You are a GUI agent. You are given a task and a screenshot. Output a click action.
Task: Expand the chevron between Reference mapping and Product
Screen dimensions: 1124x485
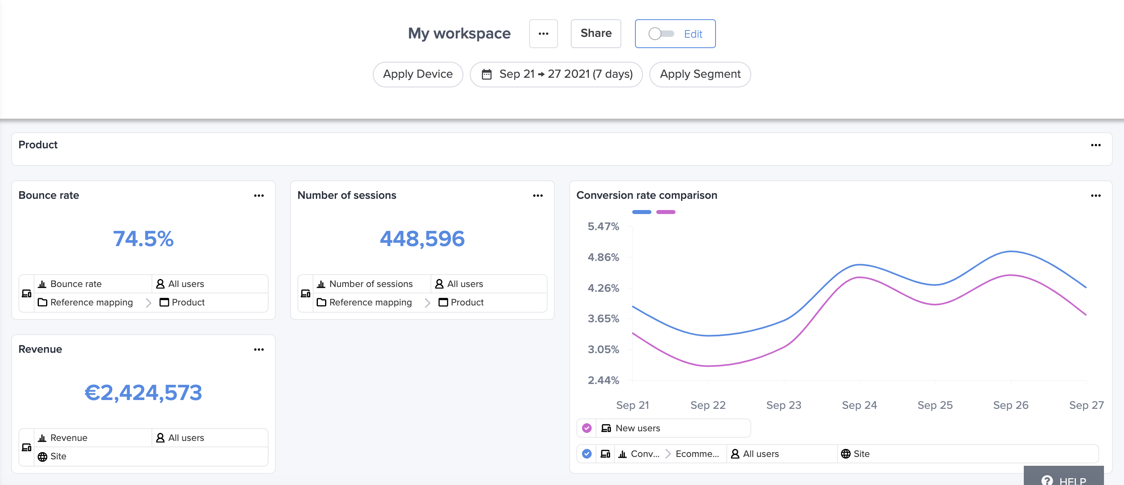[148, 302]
